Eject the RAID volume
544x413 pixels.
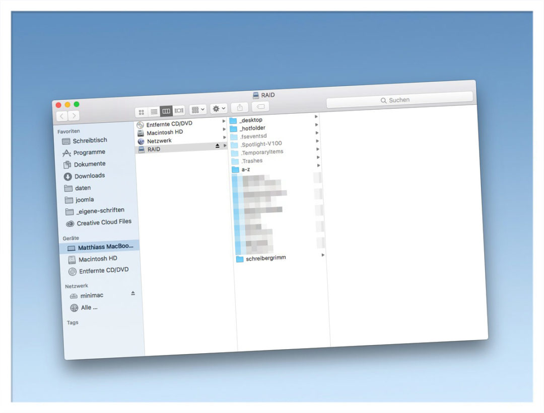tap(217, 146)
